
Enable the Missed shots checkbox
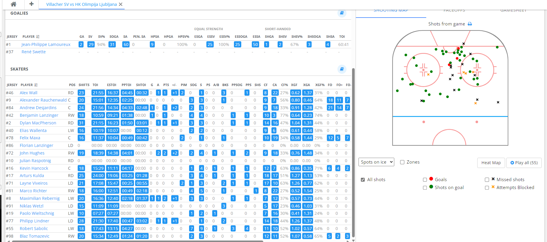[x=487, y=180]
